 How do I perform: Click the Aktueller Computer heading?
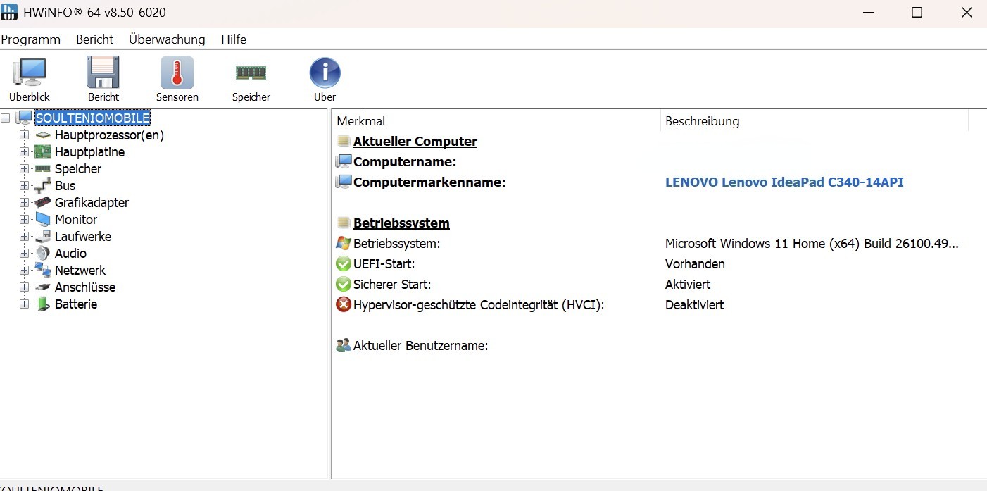[x=415, y=141]
